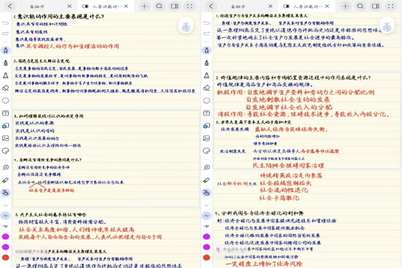The image size is (402, 268).
Task: Pick the red color swatch in left window
Action: point(6,257)
